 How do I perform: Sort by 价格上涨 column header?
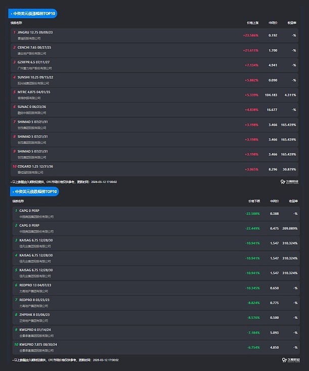pos(253,23)
